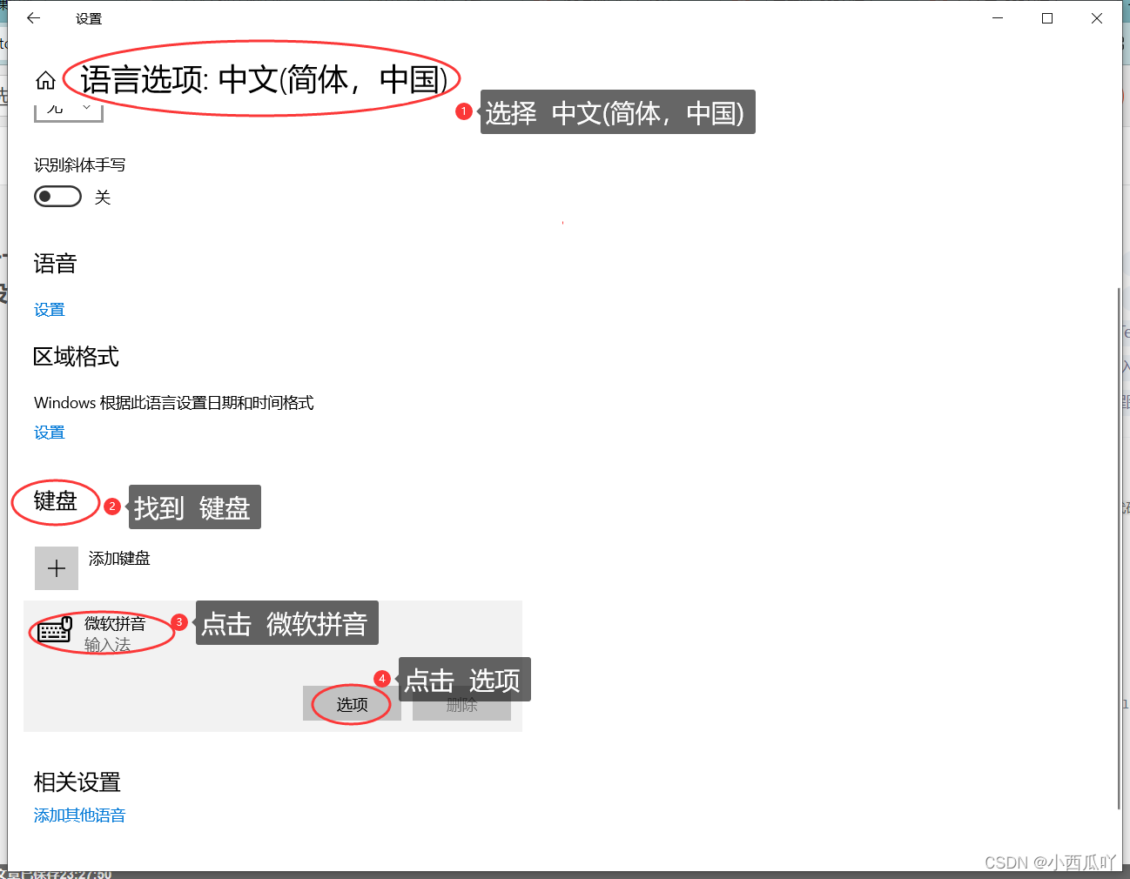Viewport: 1130px width, 879px height.
Task: Open the 设置 link under 语音
Action: click(50, 310)
